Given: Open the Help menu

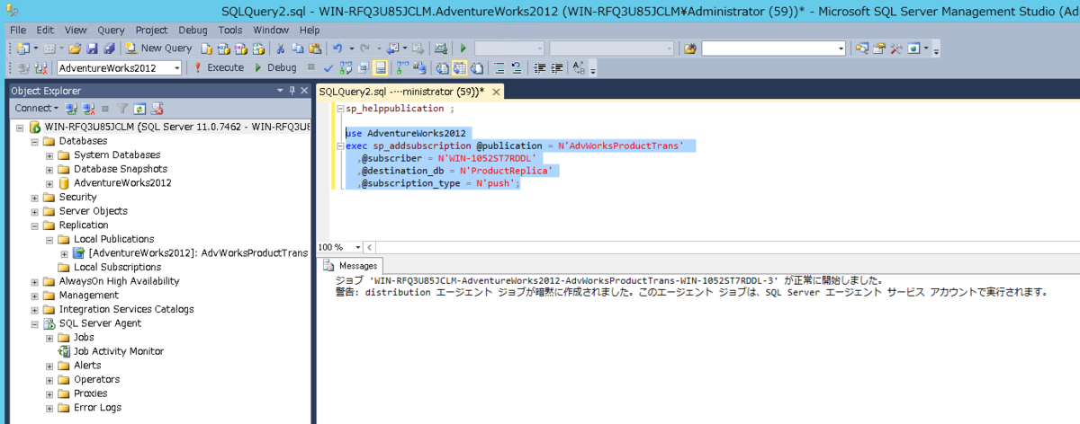Looking at the screenshot, I should pyautogui.click(x=310, y=30).
